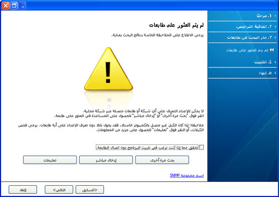The height and width of the screenshot is (197, 279).
Task: Select sub-step لم يتم العثور على طابعات
Action: [247, 50]
